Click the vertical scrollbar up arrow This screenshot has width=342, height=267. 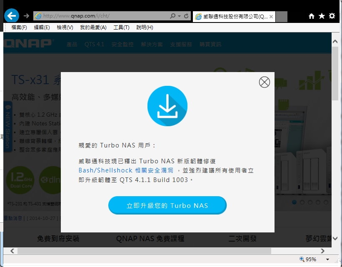(335, 41)
